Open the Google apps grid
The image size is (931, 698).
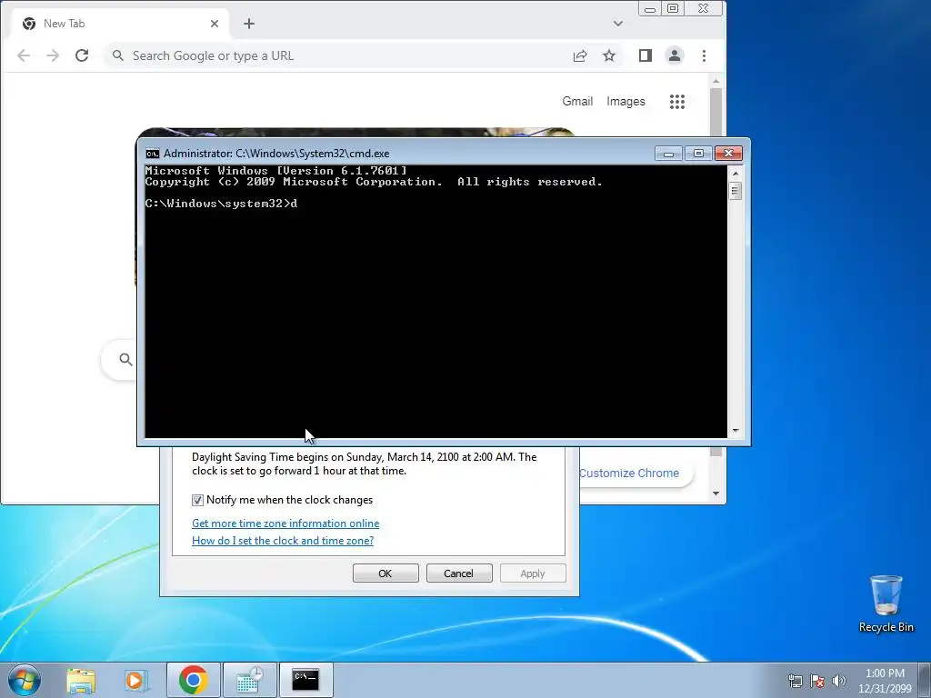click(677, 102)
